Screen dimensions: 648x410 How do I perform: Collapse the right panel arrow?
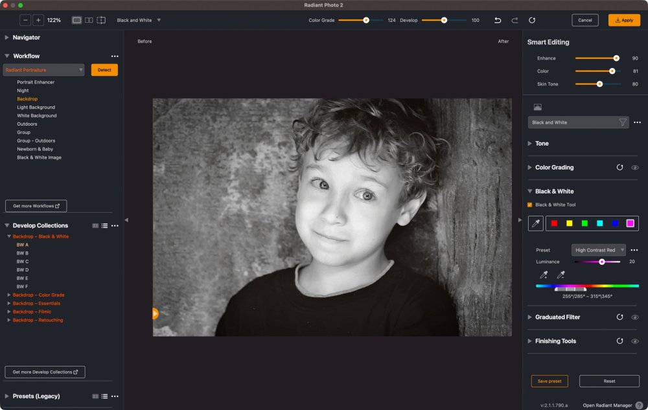520,220
